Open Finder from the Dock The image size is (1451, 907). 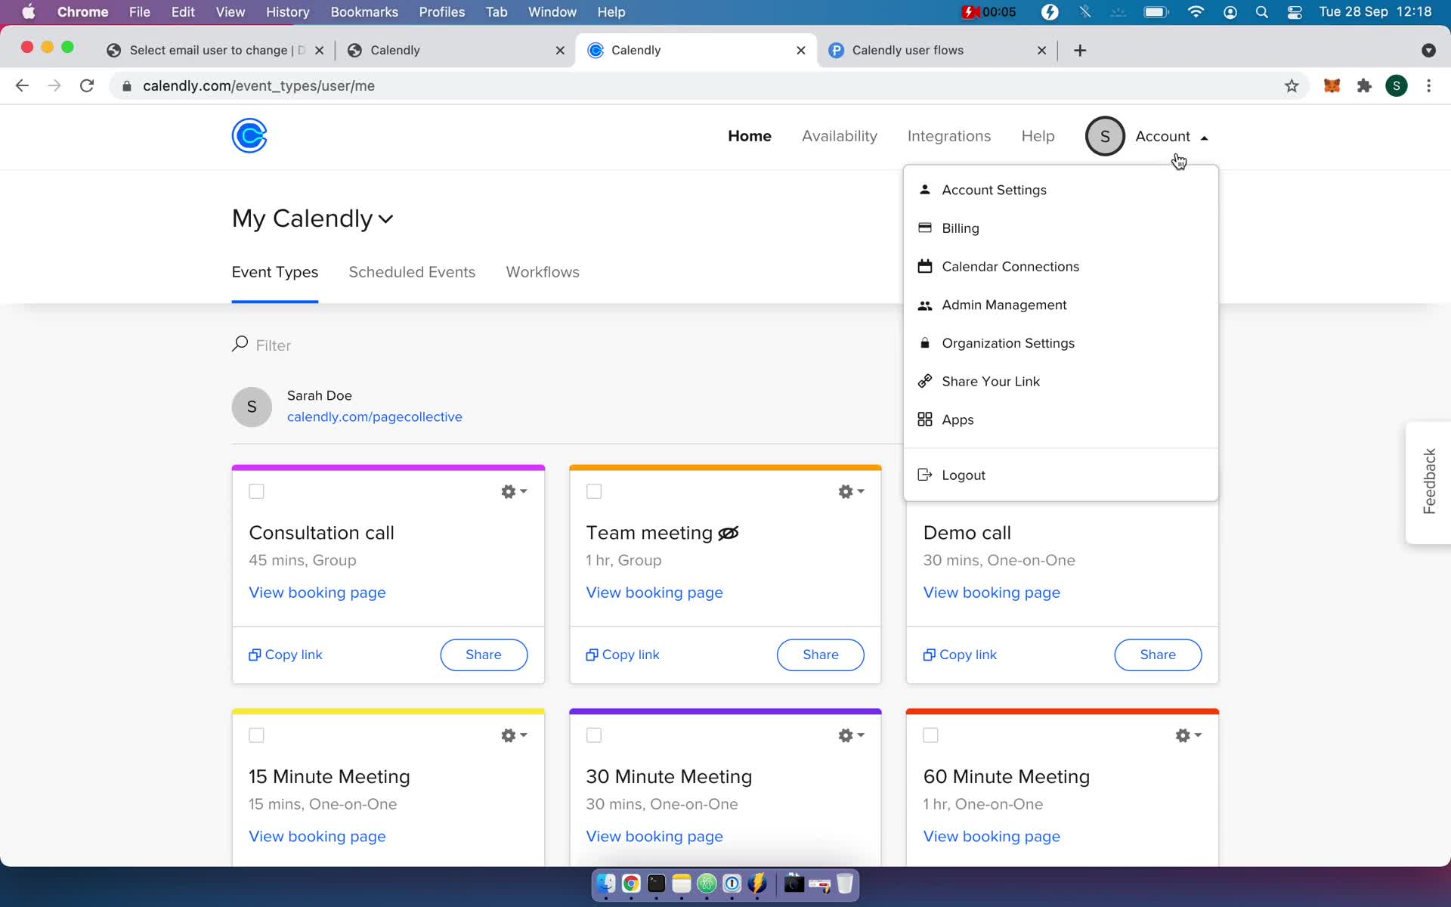(606, 883)
